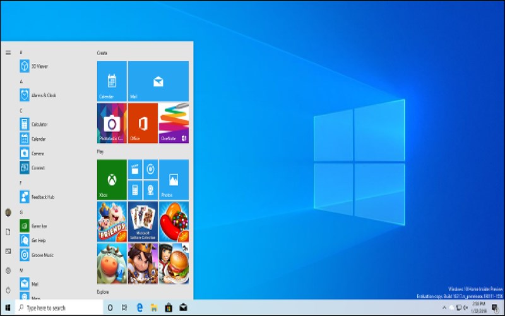Viewport: 505px width, 316px height.
Task: Open the small webcam Camera tile
Action: pos(150,190)
